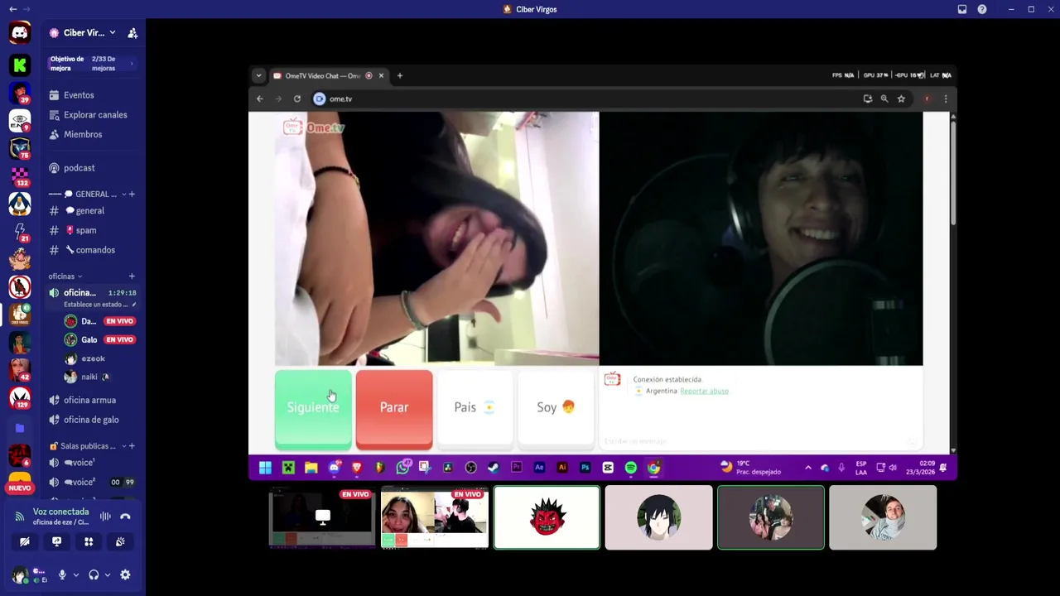Open the Soy gender selector in stream
Image resolution: width=1060 pixels, height=596 pixels.
555,409
